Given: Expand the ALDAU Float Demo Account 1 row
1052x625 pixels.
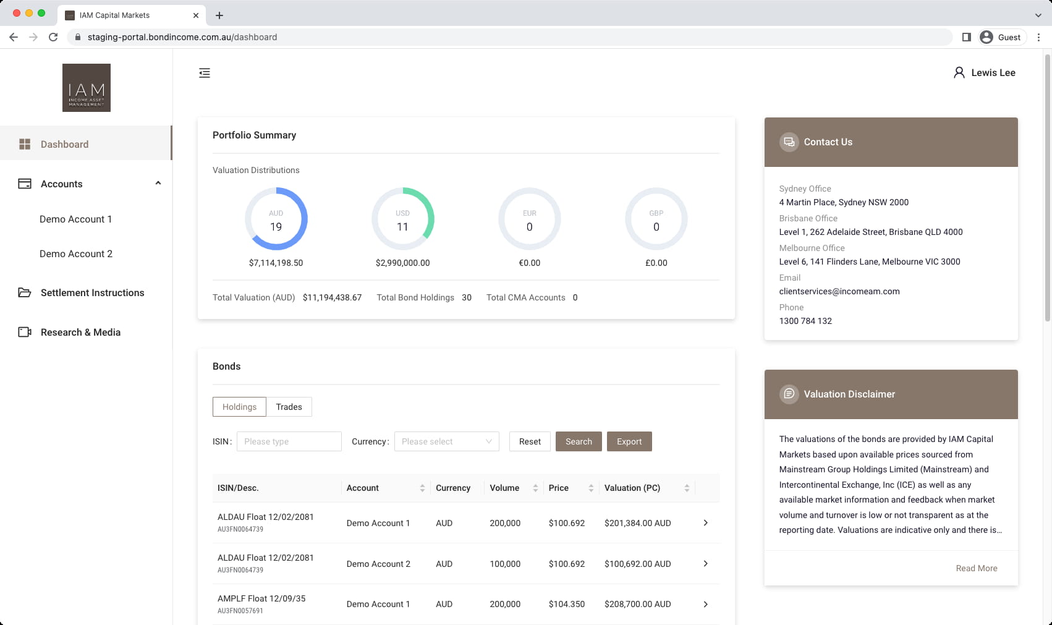Looking at the screenshot, I should [x=705, y=523].
